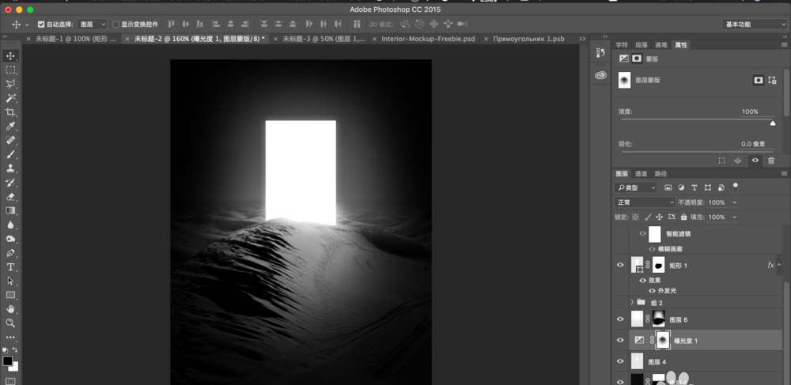Viewport: 791px width, 385px height.
Task: Delete mask with Properties trash icon
Action: [770, 160]
